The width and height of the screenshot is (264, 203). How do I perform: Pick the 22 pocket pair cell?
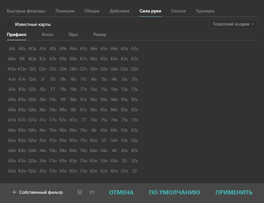tap(134, 171)
